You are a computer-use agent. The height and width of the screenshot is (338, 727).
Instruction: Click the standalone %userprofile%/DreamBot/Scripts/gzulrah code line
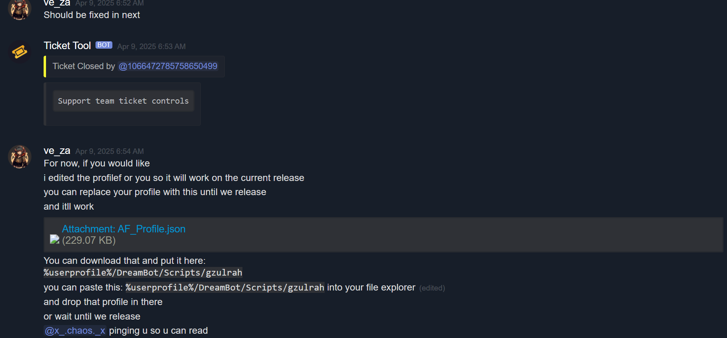click(143, 272)
